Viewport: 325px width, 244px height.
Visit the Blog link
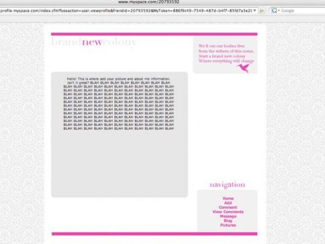pos(228,221)
